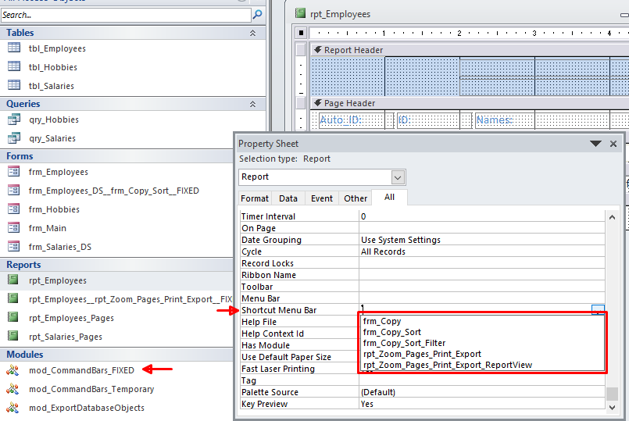629x421 pixels.
Task: Click the Report Header section selector on ruler
Action: 301,50
